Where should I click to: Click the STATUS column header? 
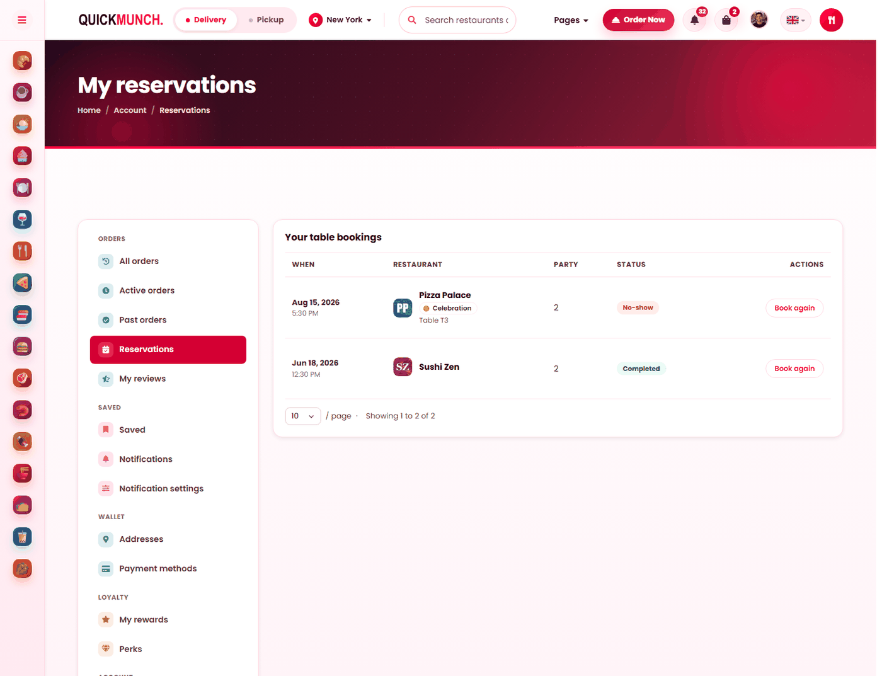click(631, 265)
